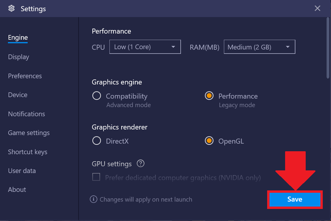Click the info icon beside Changes will apply
The height and width of the screenshot is (221, 331).
(x=94, y=199)
